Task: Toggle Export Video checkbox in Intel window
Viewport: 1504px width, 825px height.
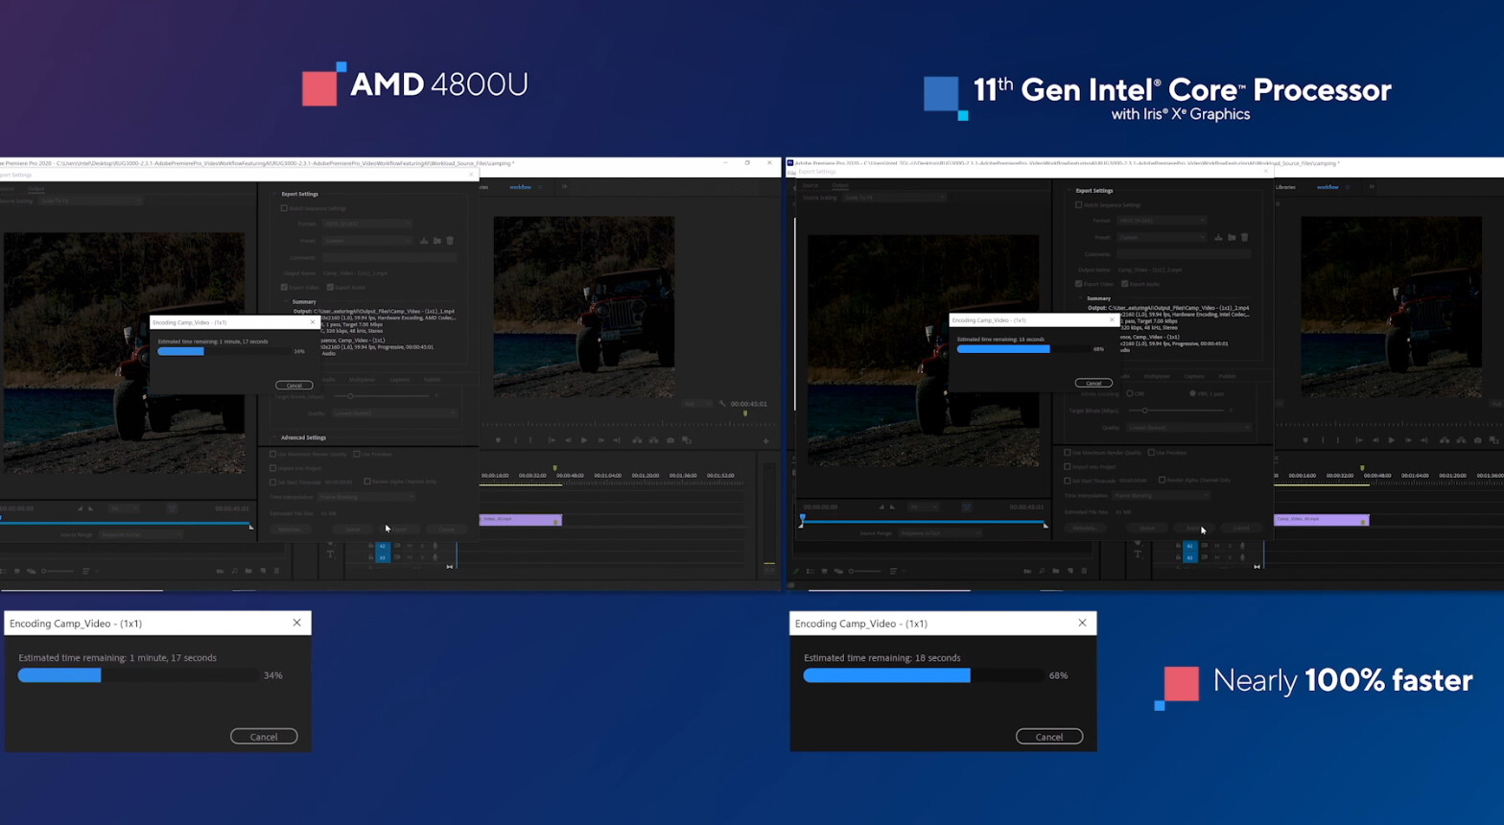Action: click(1079, 284)
